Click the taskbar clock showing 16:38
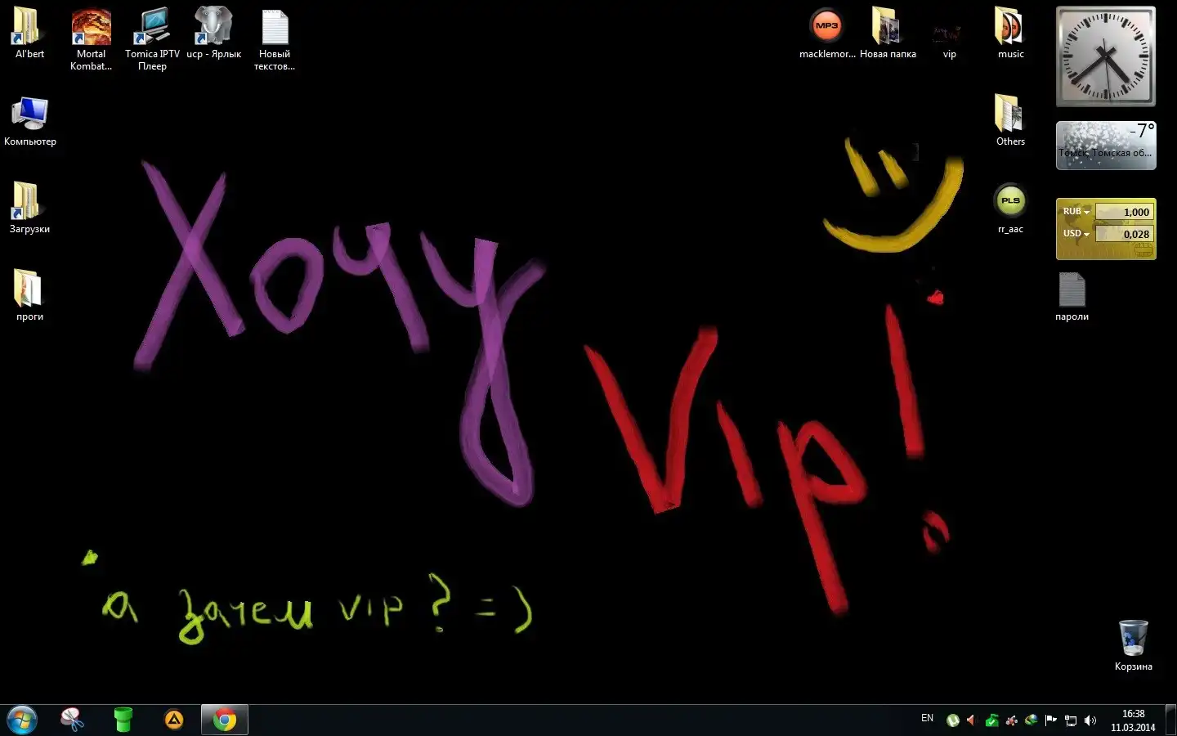The image size is (1177, 736). click(x=1133, y=720)
